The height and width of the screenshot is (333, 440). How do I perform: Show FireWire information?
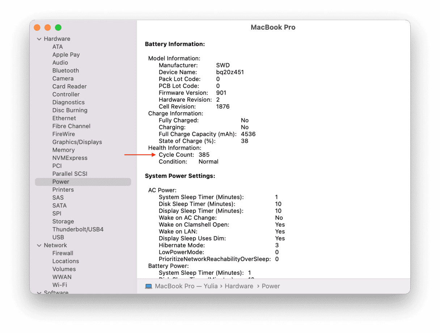(x=64, y=134)
